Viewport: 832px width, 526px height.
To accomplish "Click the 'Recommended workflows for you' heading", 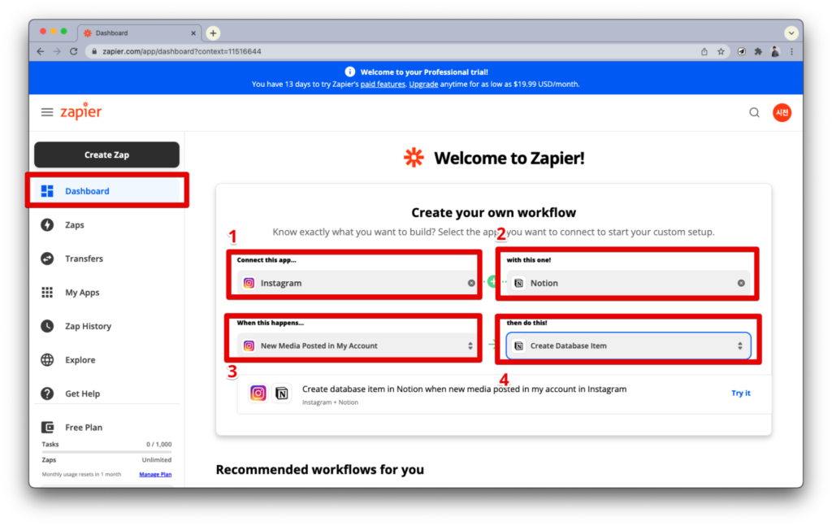I will click(x=319, y=469).
